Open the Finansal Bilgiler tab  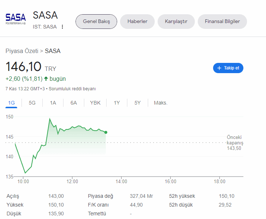click(222, 22)
